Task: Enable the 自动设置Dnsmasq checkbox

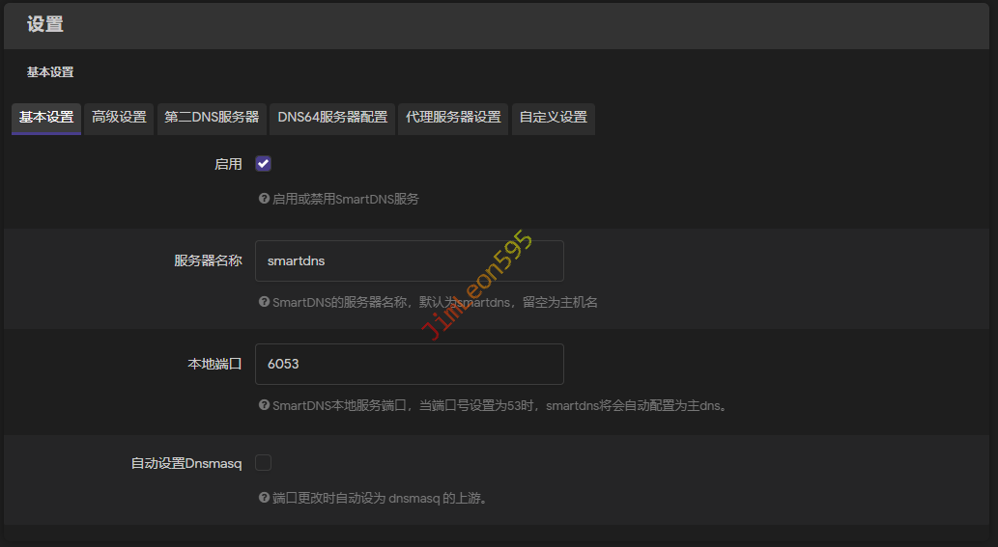Action: point(263,463)
